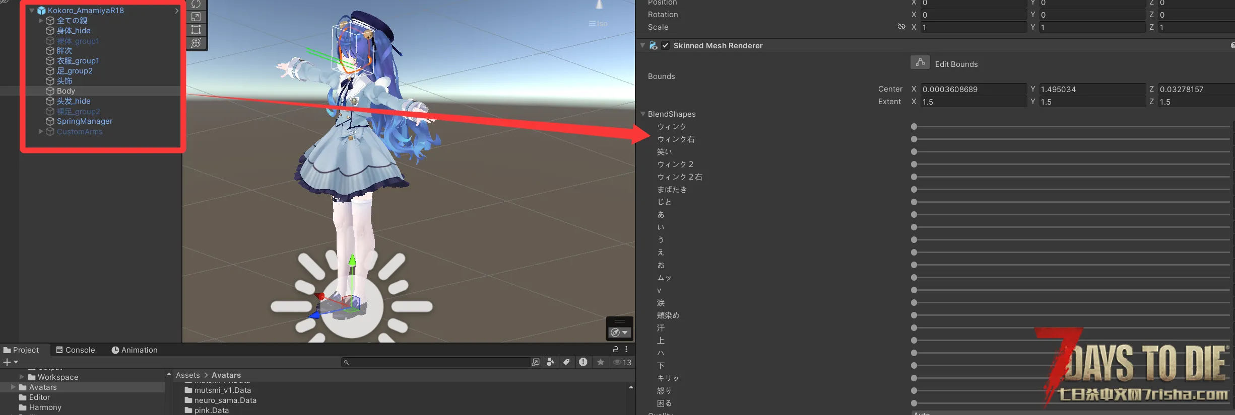Image resolution: width=1235 pixels, height=415 pixels.
Task: Click the search by label tag icon
Action: point(566,362)
